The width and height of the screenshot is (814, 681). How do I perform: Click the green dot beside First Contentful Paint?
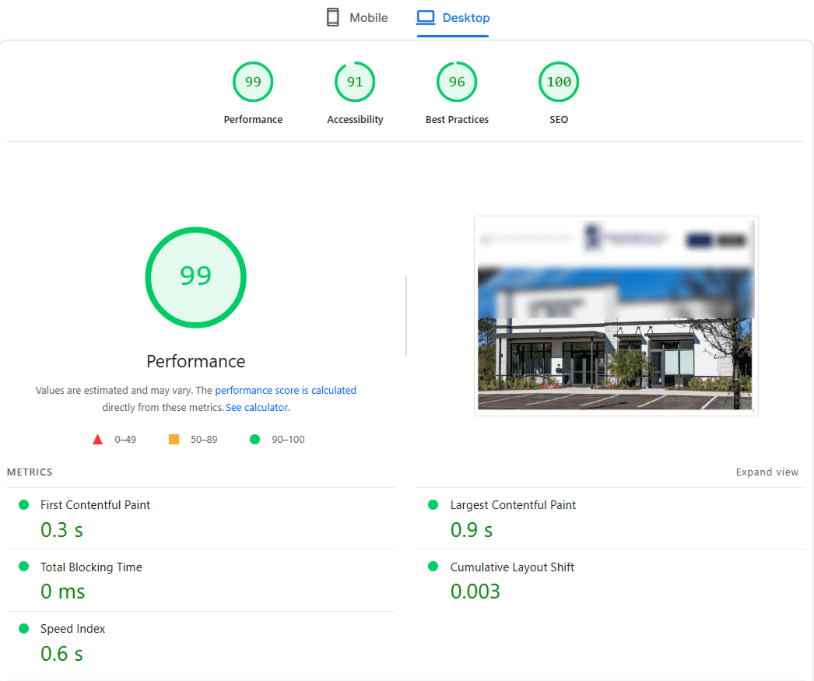click(x=23, y=504)
